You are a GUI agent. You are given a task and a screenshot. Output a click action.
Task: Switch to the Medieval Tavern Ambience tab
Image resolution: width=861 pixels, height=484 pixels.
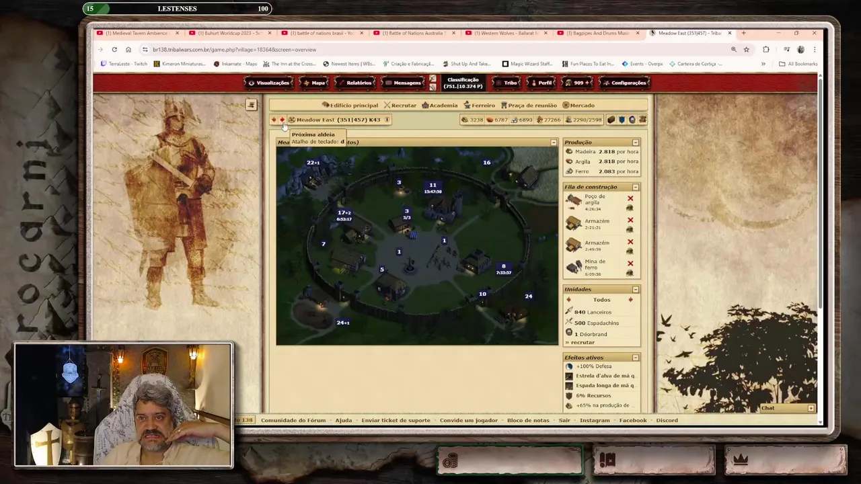[x=138, y=33]
